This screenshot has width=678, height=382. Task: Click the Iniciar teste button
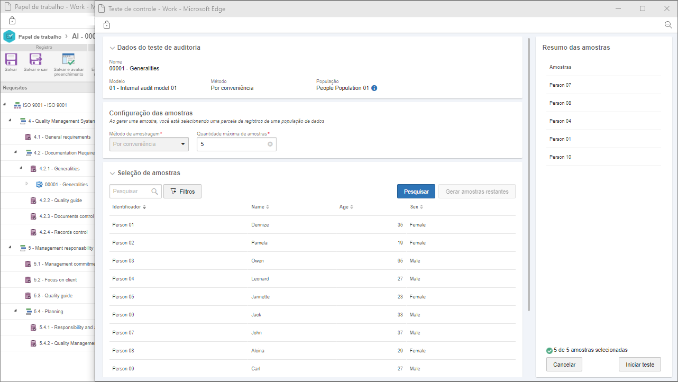tap(640, 365)
